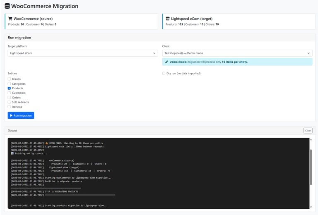318x215 pixels.
Task: Select the Customers checkbox
Action: 9,93
